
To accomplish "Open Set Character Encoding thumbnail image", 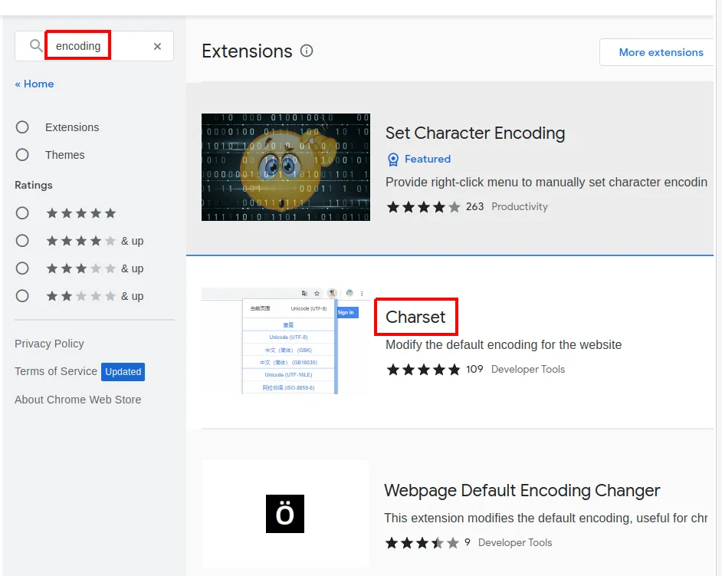I will tap(286, 167).
